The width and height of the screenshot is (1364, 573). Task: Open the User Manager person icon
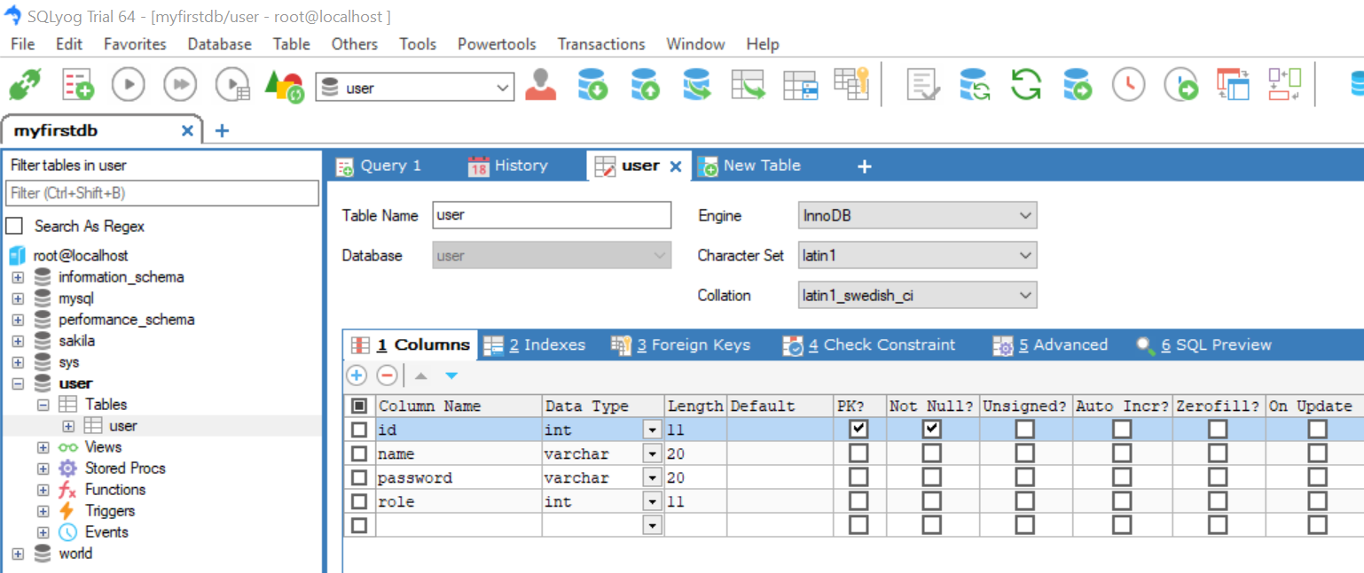[540, 85]
